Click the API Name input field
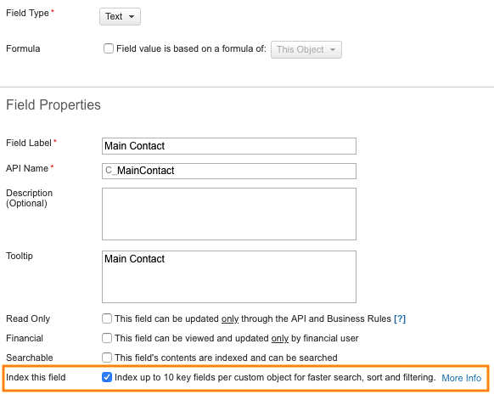This screenshot has height=400, width=494. coord(229,171)
